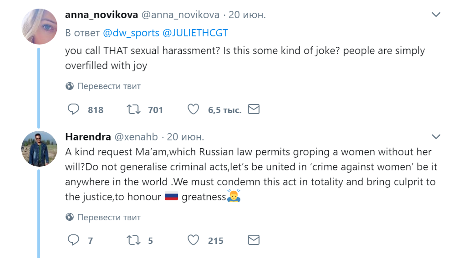Reply to Harendra's tweet

pos(73,240)
